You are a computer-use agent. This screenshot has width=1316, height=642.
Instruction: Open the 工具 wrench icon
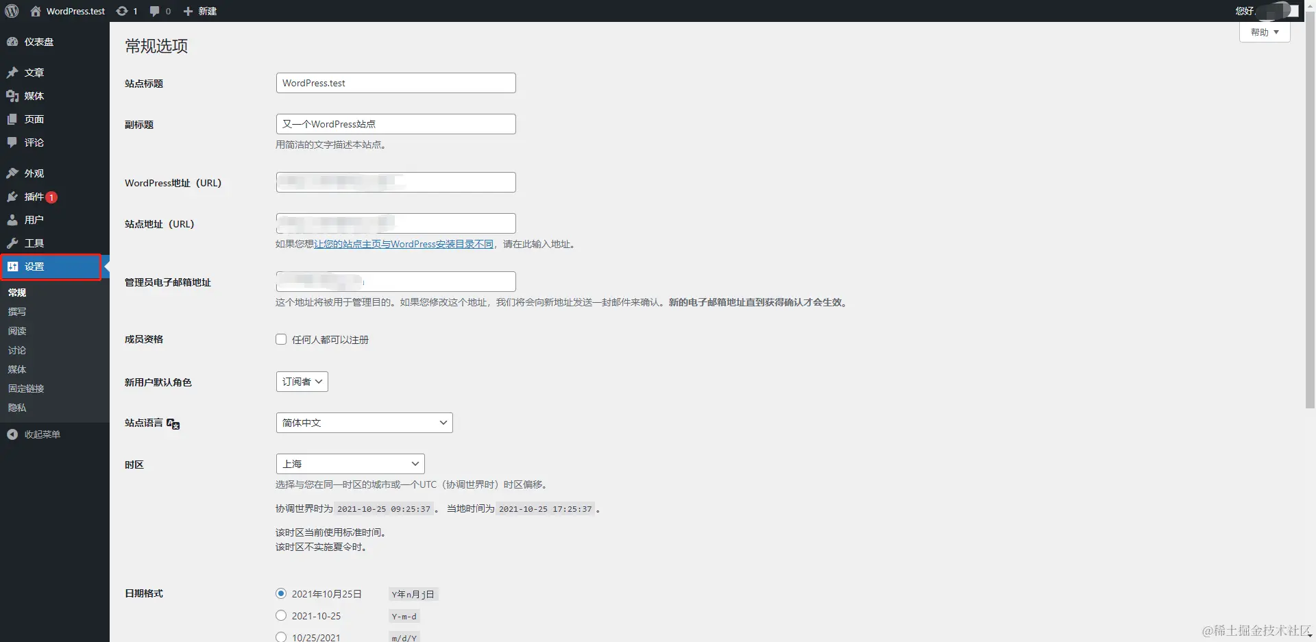click(12, 243)
